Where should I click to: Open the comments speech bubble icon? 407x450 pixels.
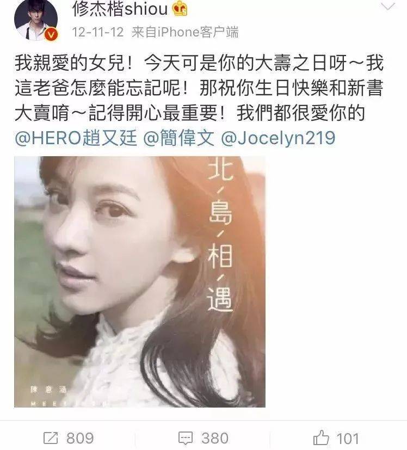tap(186, 438)
